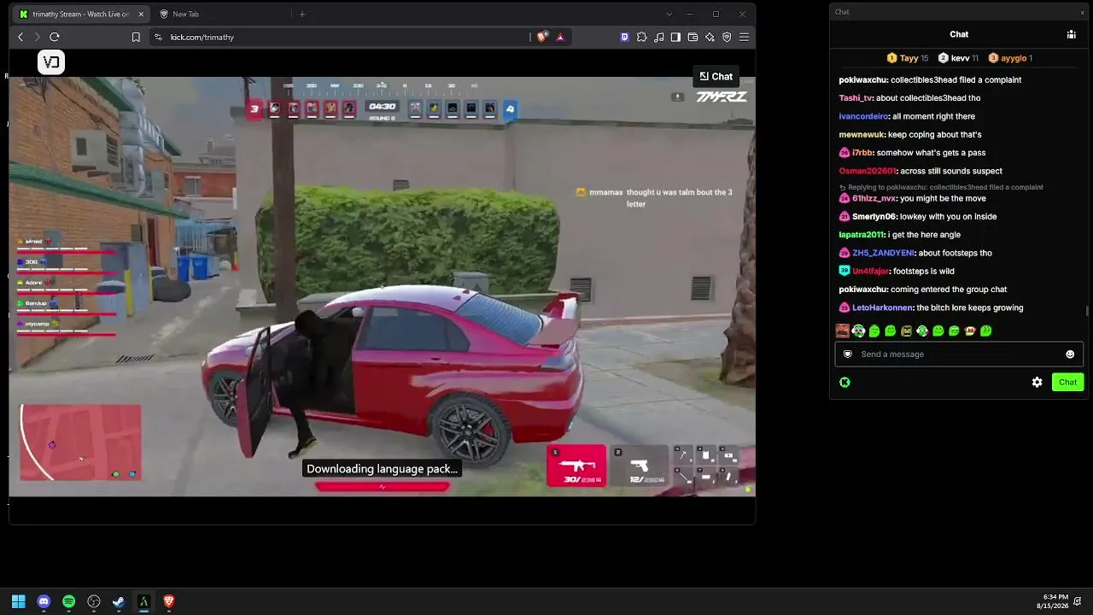The width and height of the screenshot is (1093, 615).
Task: Open the Windows Start menu
Action: tap(19, 601)
